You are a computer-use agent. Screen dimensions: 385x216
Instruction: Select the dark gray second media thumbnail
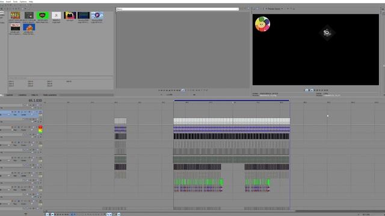(29, 16)
